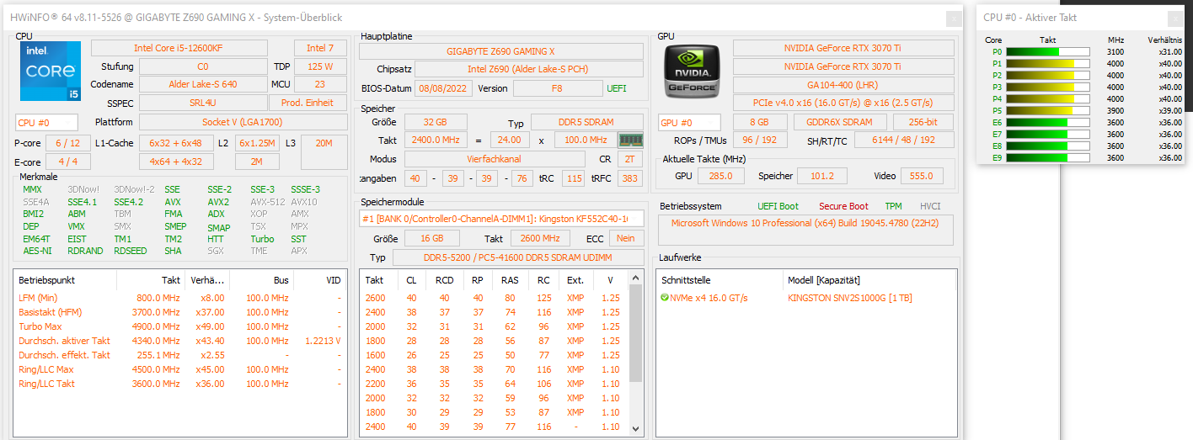Image resolution: width=1193 pixels, height=440 pixels.
Task: Select the Basistakt (HFM) row
Action: [x=180, y=312]
